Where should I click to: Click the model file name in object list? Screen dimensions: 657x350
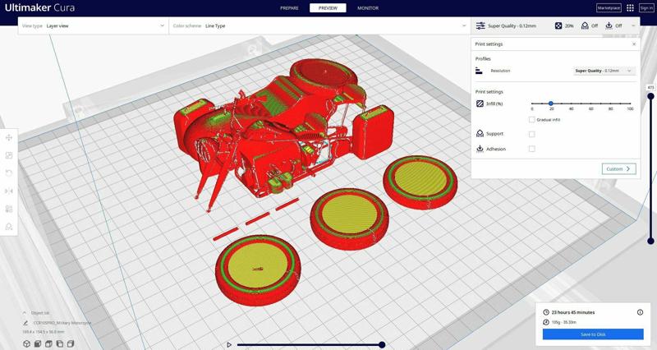(x=62, y=323)
